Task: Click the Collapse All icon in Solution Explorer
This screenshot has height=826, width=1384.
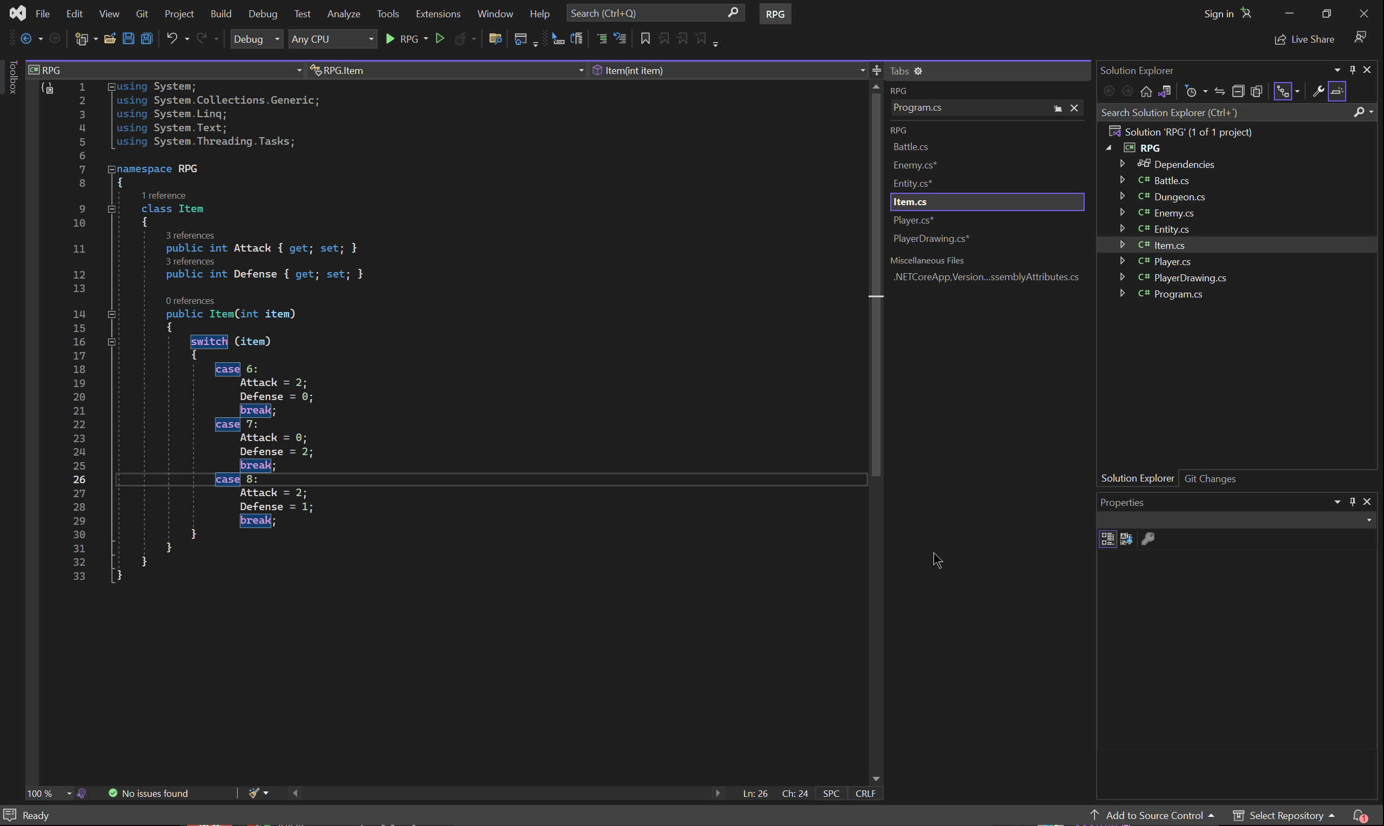Action: [x=1238, y=91]
